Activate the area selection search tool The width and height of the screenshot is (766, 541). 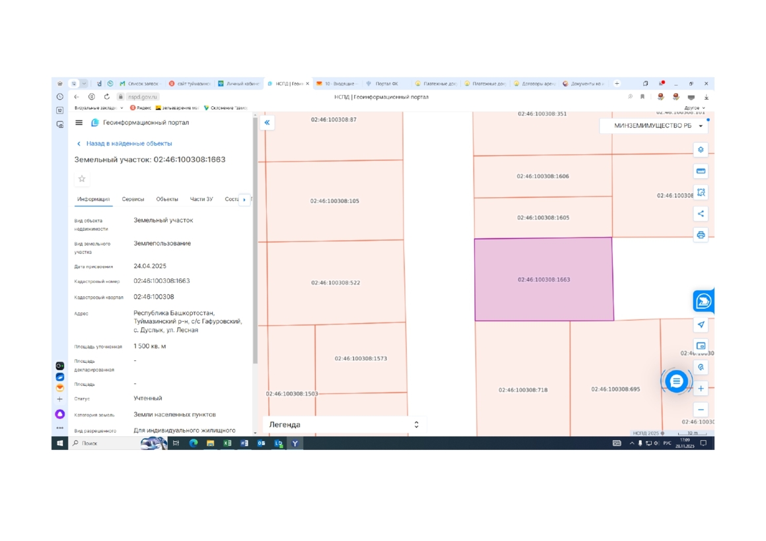point(701,193)
